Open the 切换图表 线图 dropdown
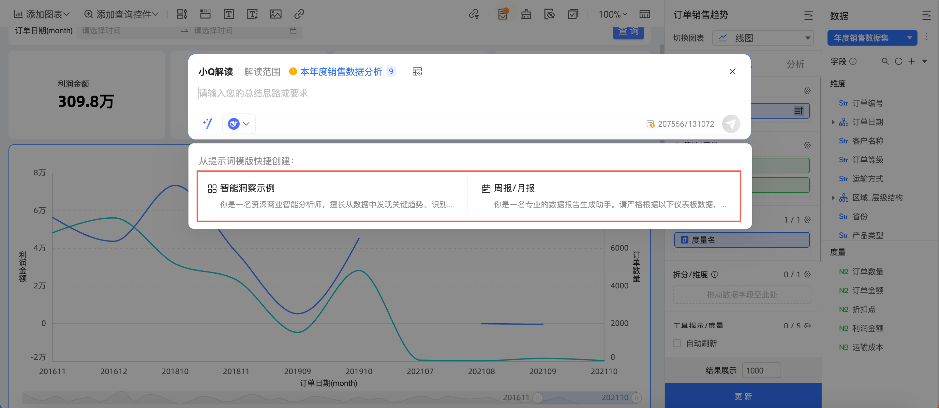 click(763, 38)
